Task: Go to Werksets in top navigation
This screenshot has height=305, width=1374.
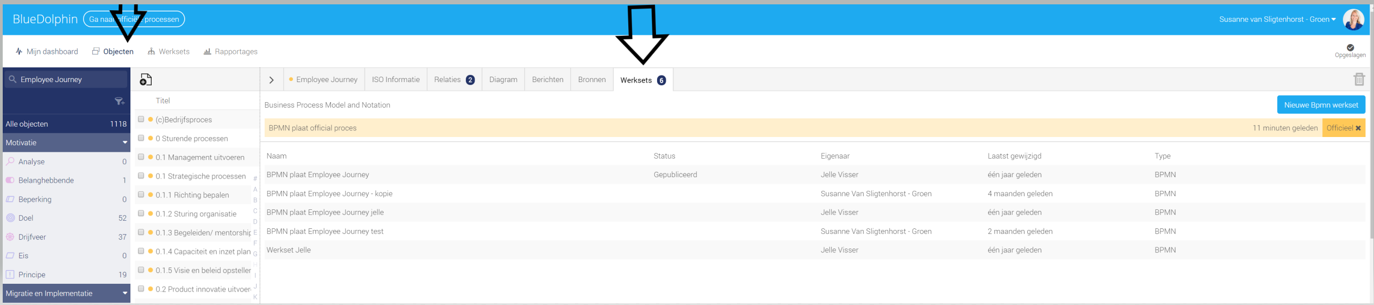Action: (x=168, y=52)
